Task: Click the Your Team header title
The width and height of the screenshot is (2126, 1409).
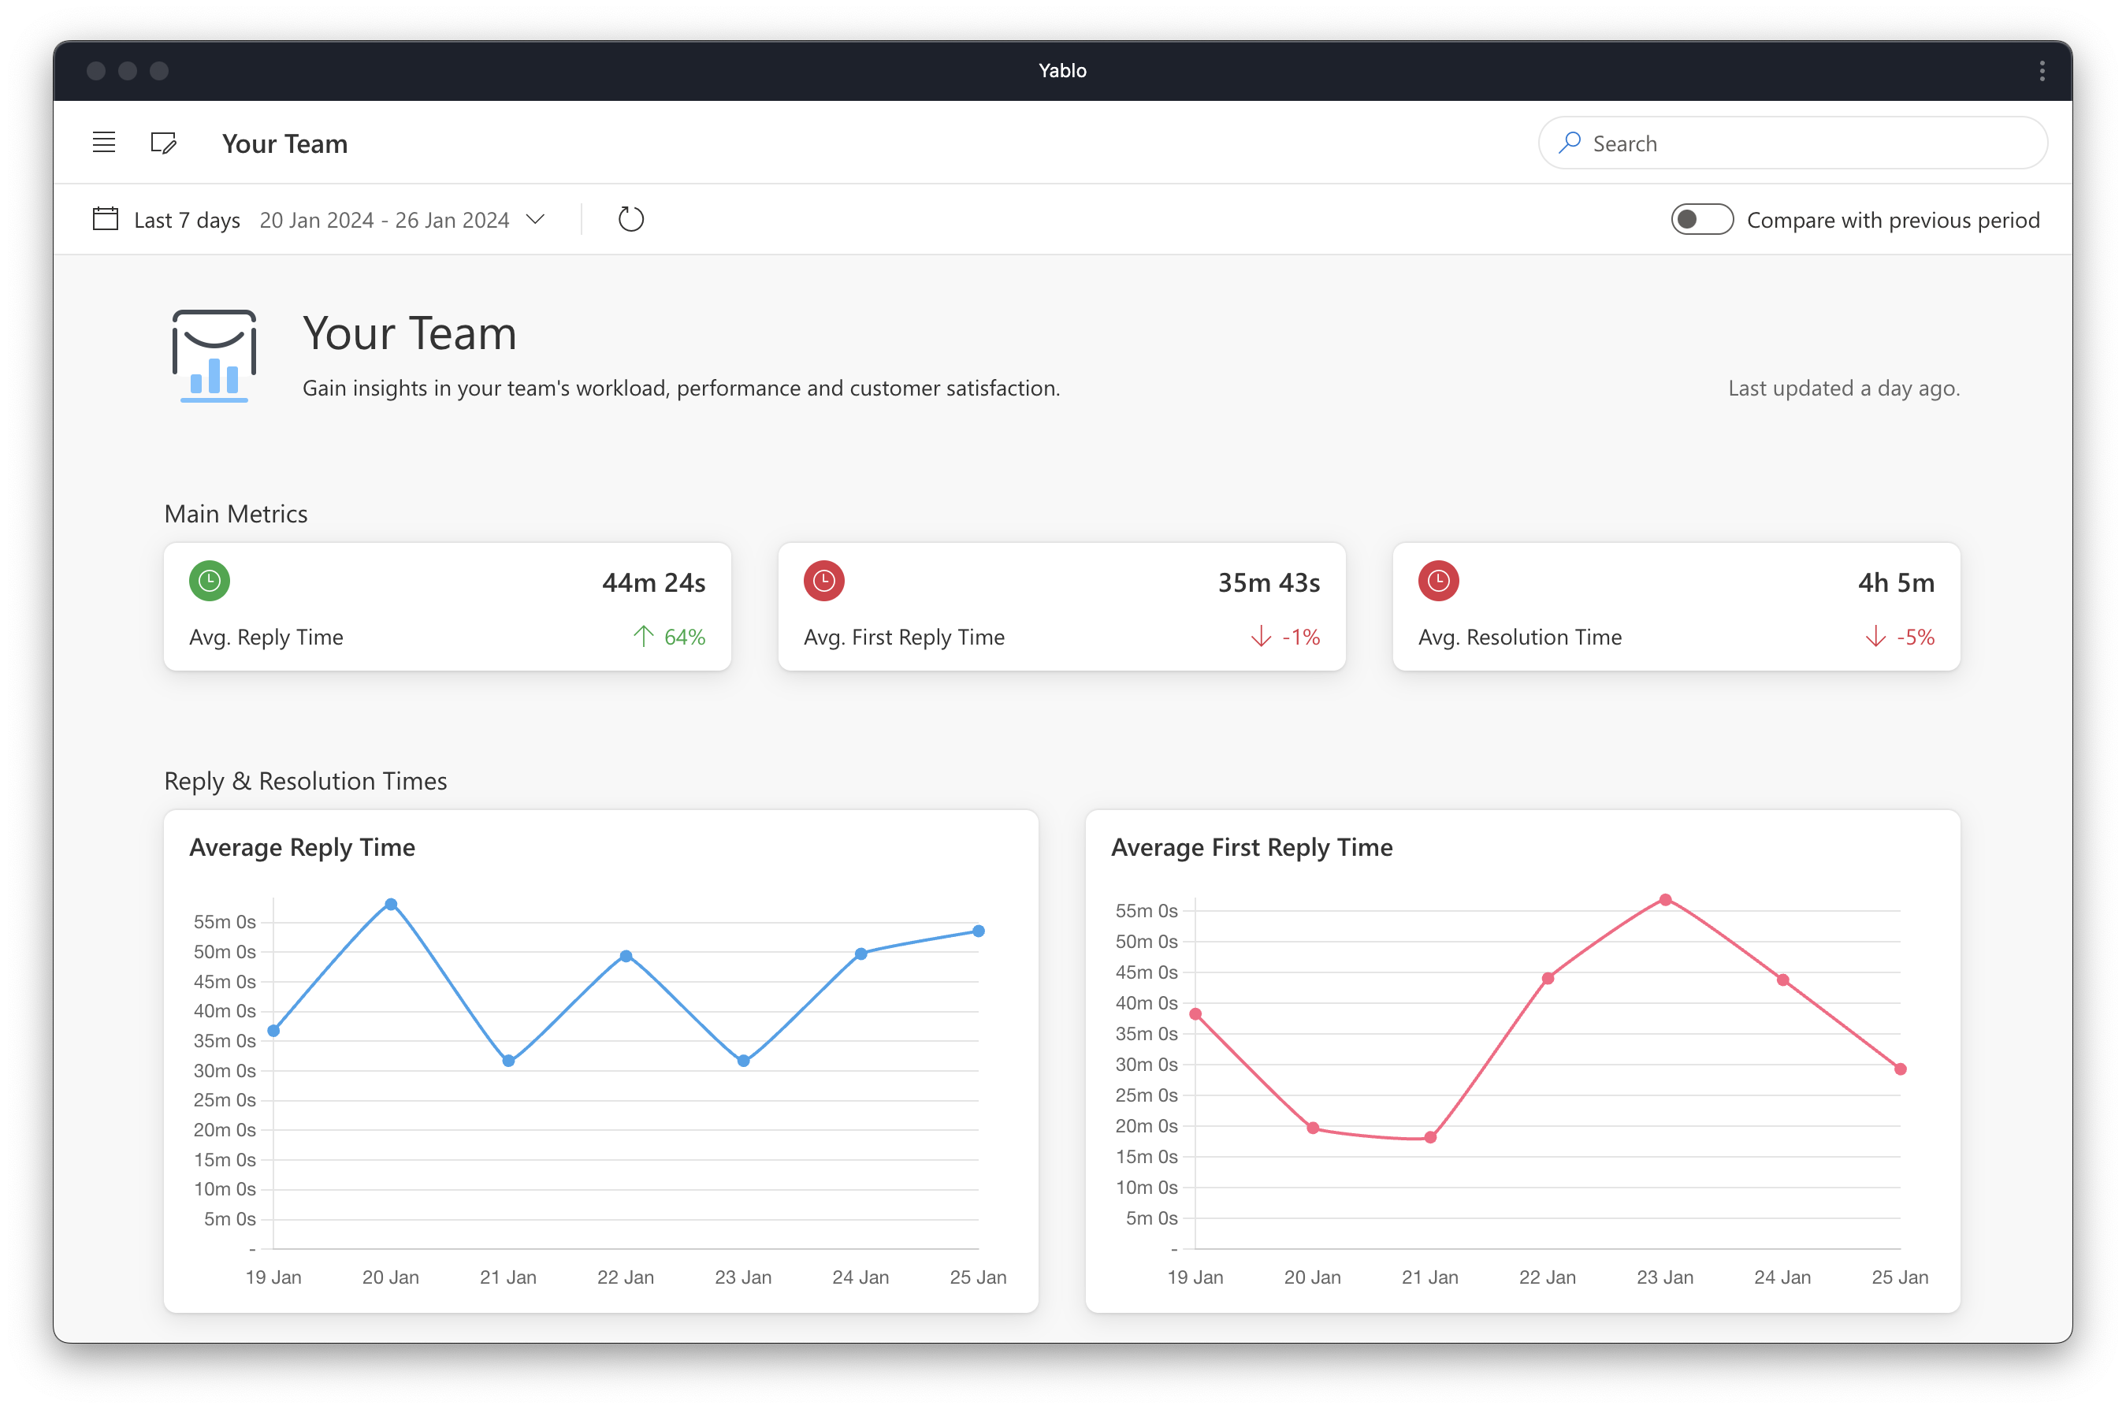Action: coord(284,143)
